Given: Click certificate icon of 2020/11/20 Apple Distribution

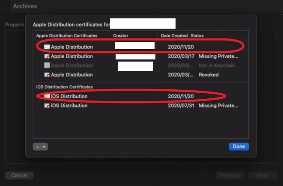Looking at the screenshot, I should point(47,47).
